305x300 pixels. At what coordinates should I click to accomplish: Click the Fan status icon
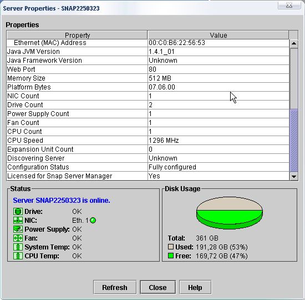(x=18, y=238)
